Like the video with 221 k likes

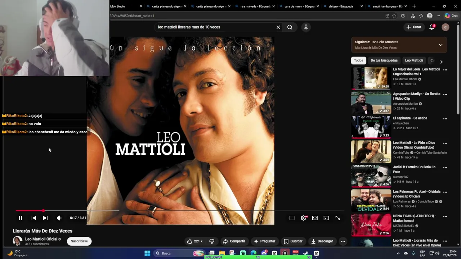click(194, 241)
